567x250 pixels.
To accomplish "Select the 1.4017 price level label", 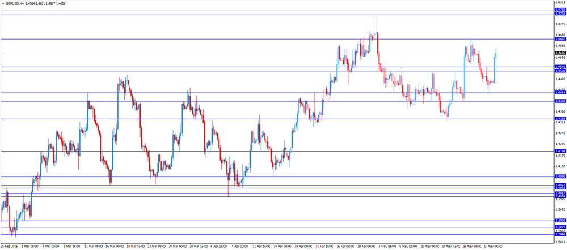I will point(560,193).
